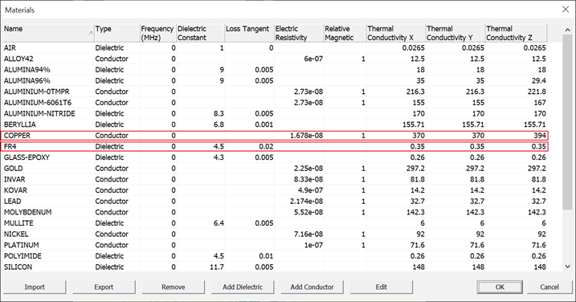Click SILICON dielectric constant 11.7
576x302 pixels.
(217, 267)
